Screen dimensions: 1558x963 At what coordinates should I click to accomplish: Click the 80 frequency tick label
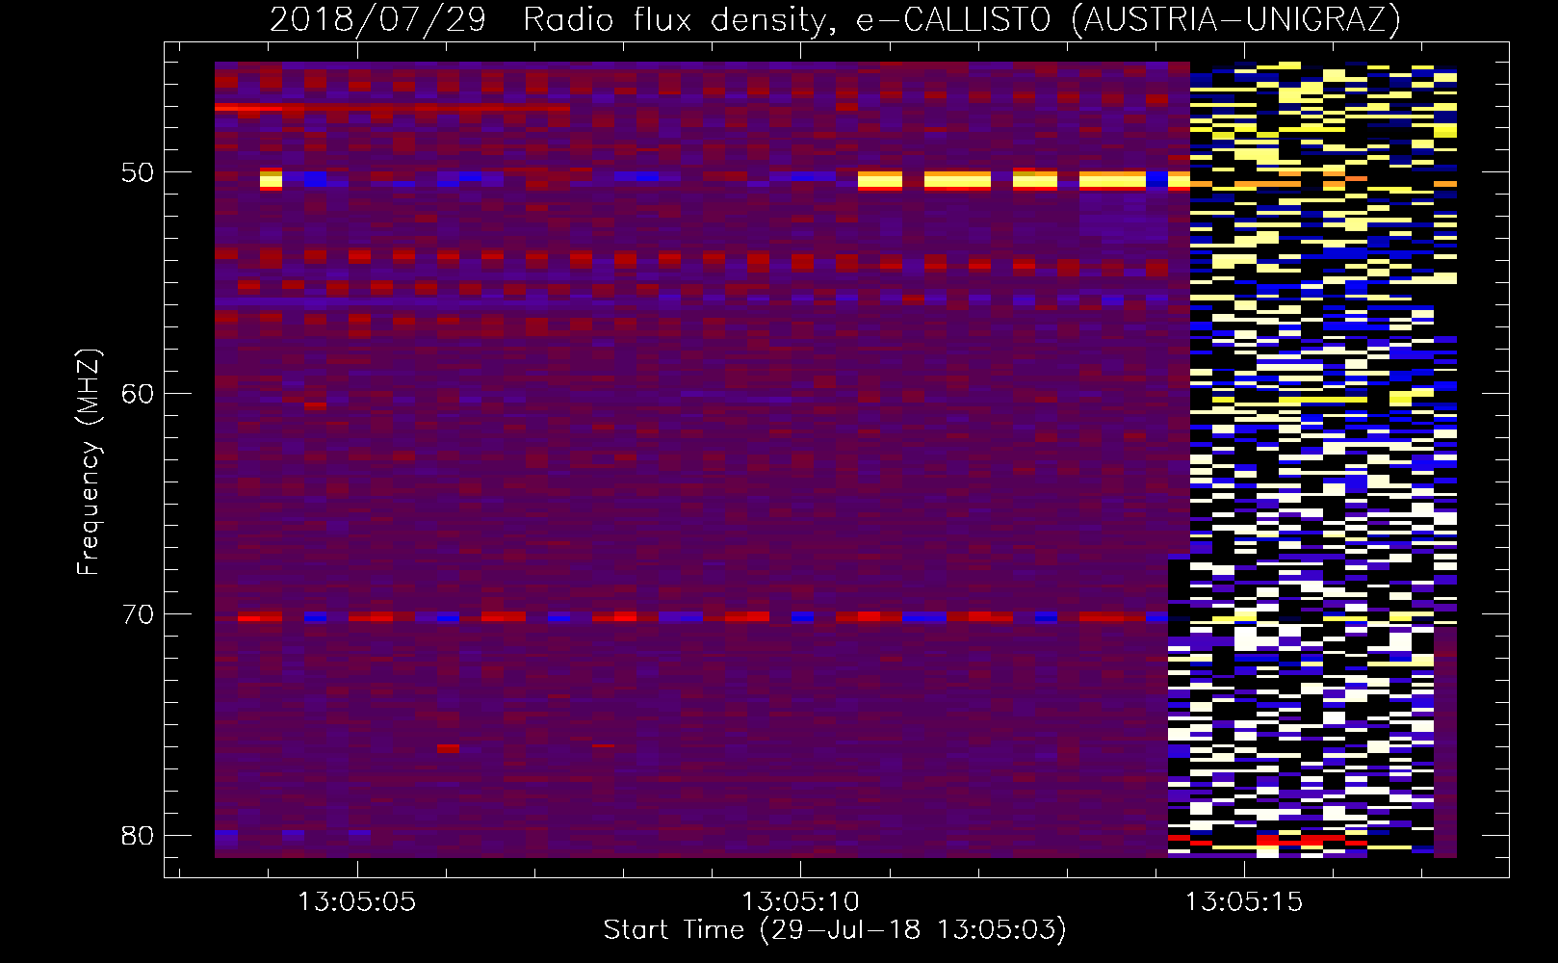click(138, 835)
